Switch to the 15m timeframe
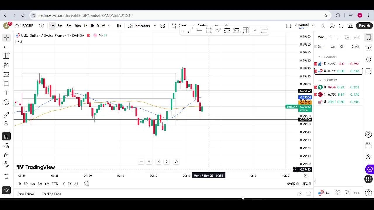Viewport: 374px width, 210px height. (68, 26)
